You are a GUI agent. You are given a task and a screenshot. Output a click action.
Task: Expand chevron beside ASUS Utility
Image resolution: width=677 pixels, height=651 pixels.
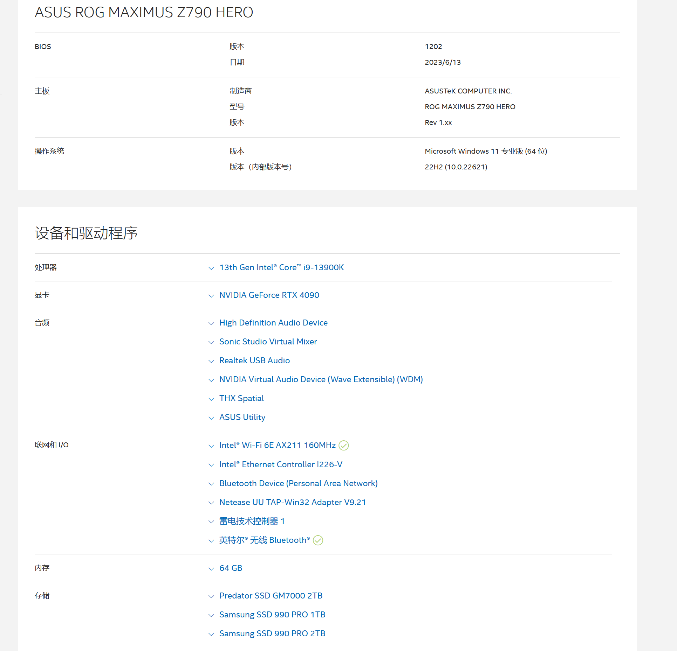(x=211, y=418)
